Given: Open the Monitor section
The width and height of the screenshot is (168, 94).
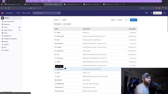Looking at the screenshot, I should tap(6, 42).
